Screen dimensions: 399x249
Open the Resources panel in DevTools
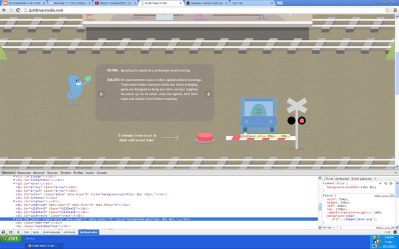(x=24, y=173)
